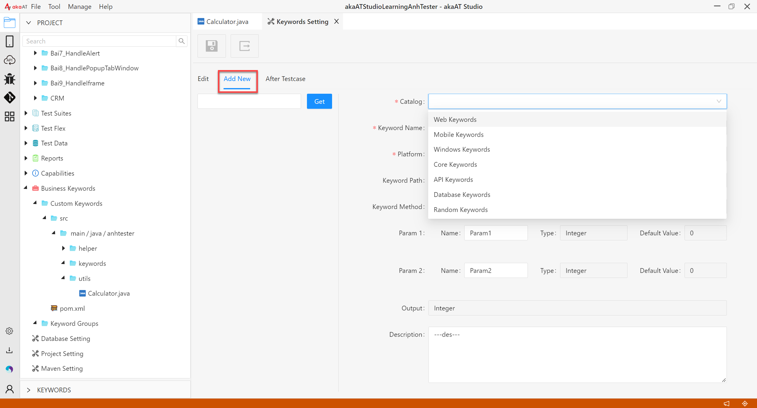Choose API Keywords from catalog list
This screenshot has width=757, height=408.
tap(577, 179)
